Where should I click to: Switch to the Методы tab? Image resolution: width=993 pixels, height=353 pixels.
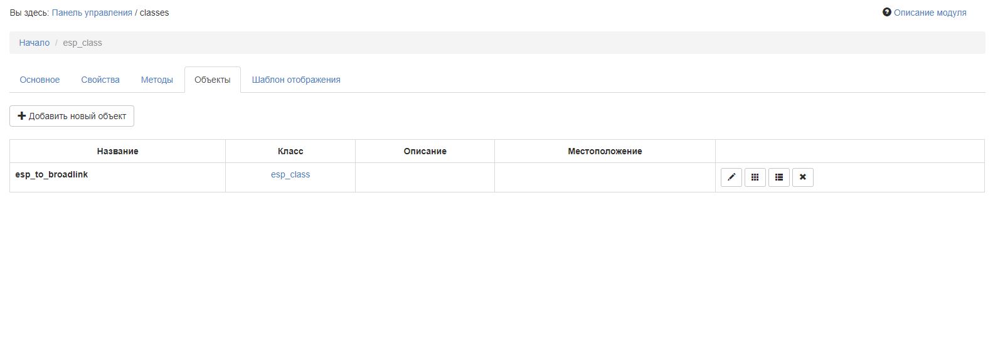click(157, 80)
